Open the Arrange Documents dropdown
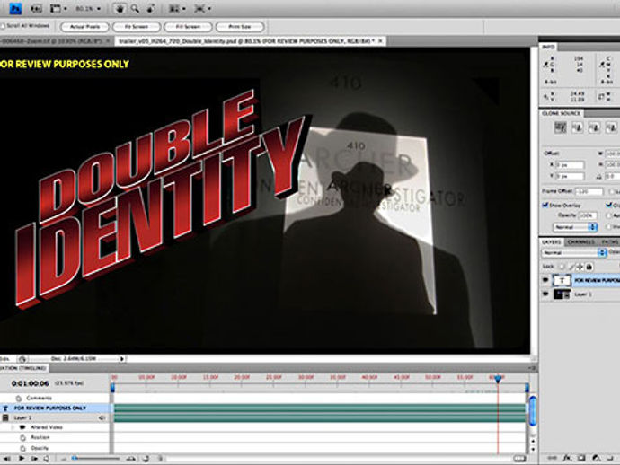 click(177, 8)
